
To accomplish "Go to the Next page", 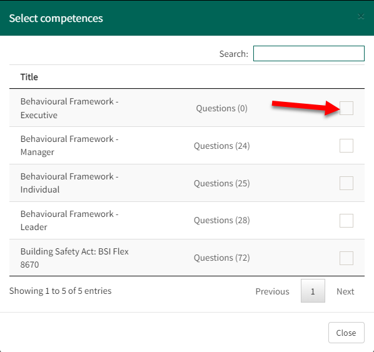I will [345, 291].
